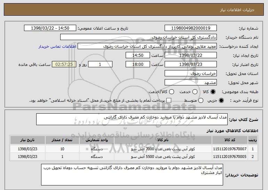Screen dimensions: 268x190
Task: Click need date 1398/03/23 in row 1
Action: 27,149
